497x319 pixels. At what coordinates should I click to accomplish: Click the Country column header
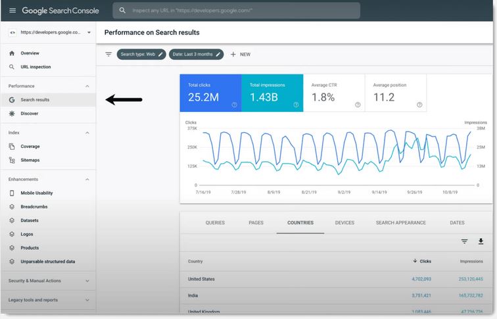point(195,261)
